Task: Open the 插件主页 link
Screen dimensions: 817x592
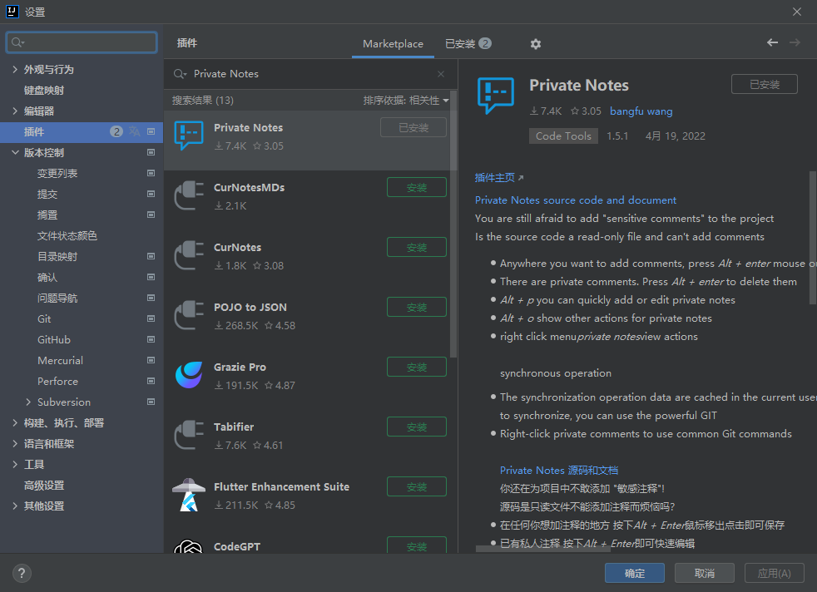Action: point(499,178)
